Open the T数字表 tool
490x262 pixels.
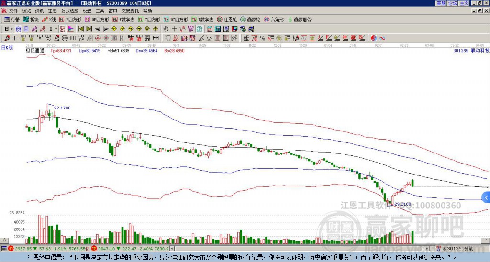tap(202, 19)
